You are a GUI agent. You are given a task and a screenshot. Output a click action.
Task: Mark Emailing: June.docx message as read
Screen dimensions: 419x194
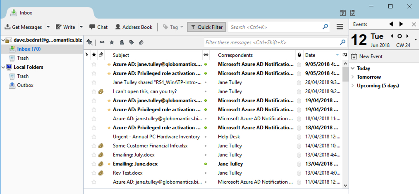206,164
